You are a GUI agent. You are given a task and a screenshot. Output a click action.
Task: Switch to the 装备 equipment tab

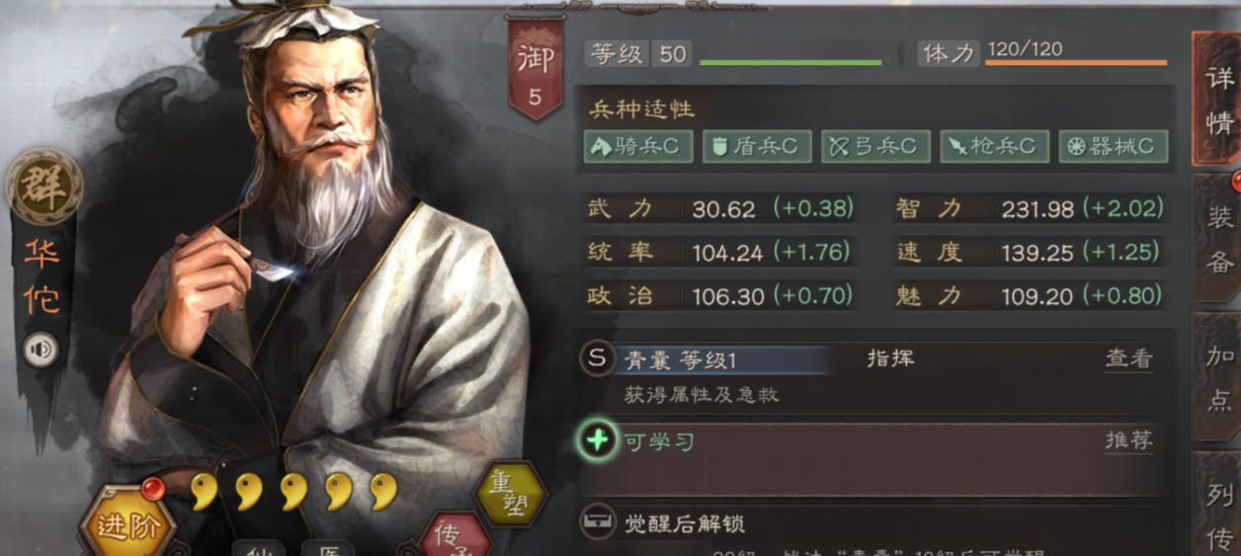[x=1217, y=239]
